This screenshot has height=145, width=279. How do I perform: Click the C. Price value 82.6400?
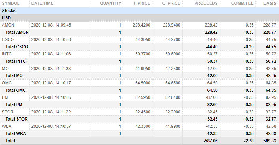[173, 97]
